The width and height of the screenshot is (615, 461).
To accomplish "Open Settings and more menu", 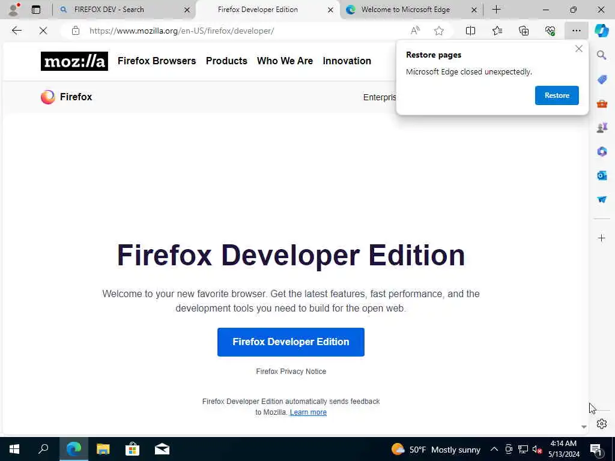I will click(576, 31).
